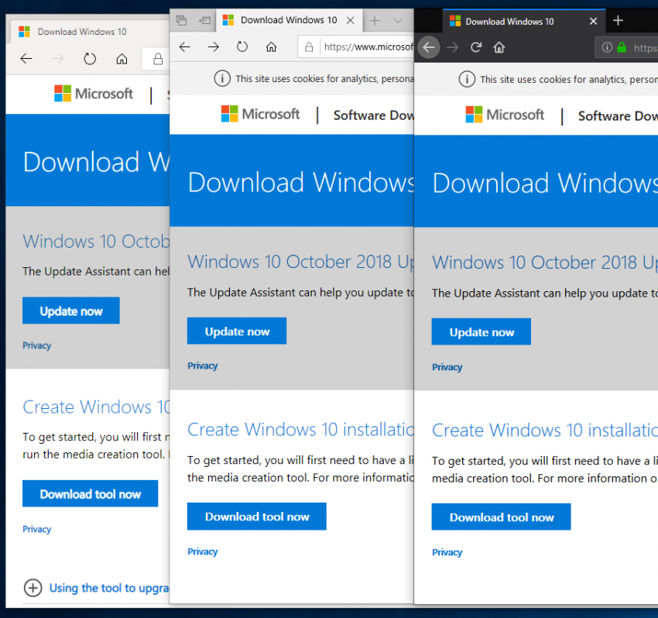The height and width of the screenshot is (618, 658).
Task: Select the Download Windows 10 tab in the dark browser
Action: click(515, 21)
